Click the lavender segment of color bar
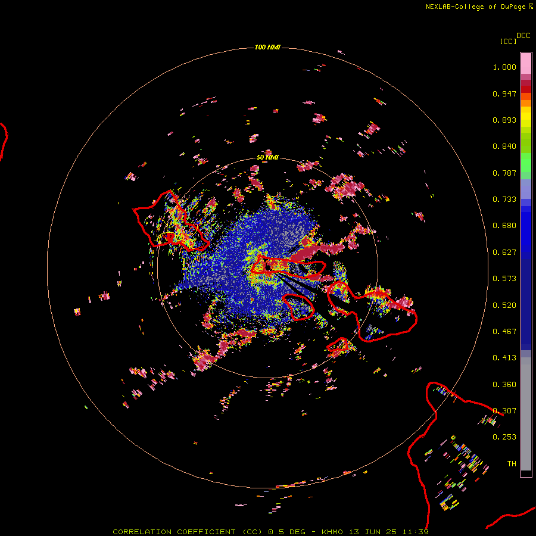536x536 pixels. [x=526, y=189]
